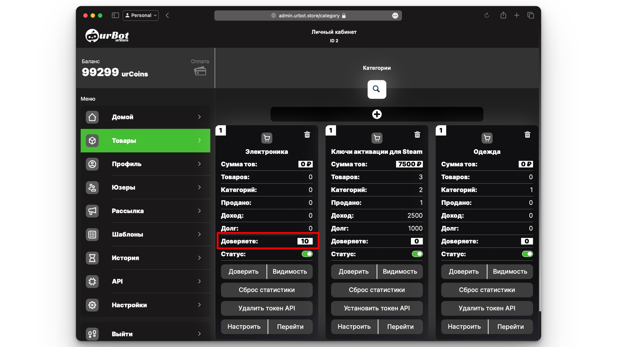The height and width of the screenshot is (347, 617).
Task: Click Установить токен API button
Action: [x=376, y=308]
